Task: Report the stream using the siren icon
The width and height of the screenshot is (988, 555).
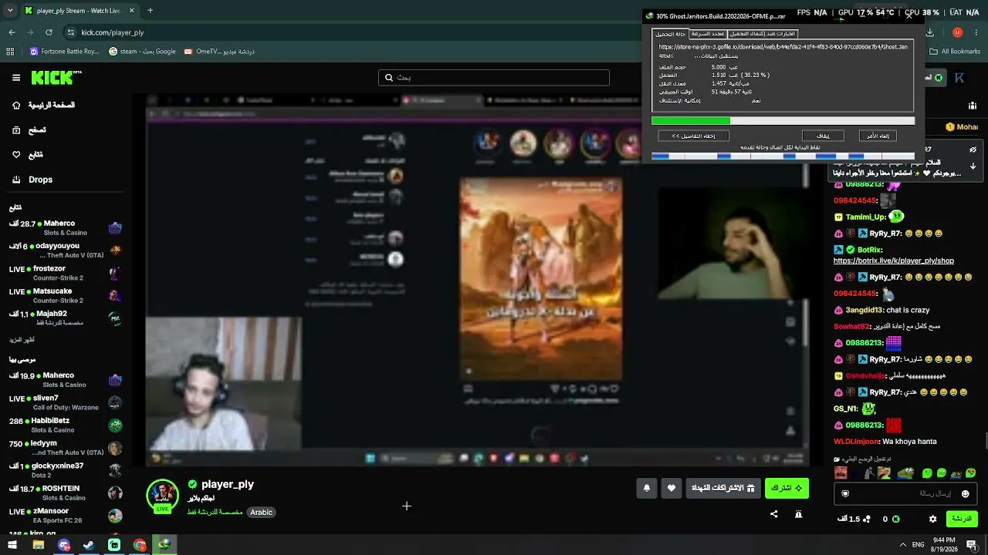Action: pos(799,514)
